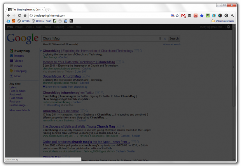Viewport: 241px width, 166px height.
Task: Filter by Shopping in the left sidebar
Action: point(20,71)
